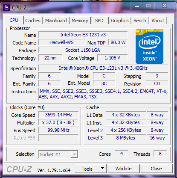Click L1 Data associativity 8-way
The width and height of the screenshot is (177, 178).
(x=157, y=115)
